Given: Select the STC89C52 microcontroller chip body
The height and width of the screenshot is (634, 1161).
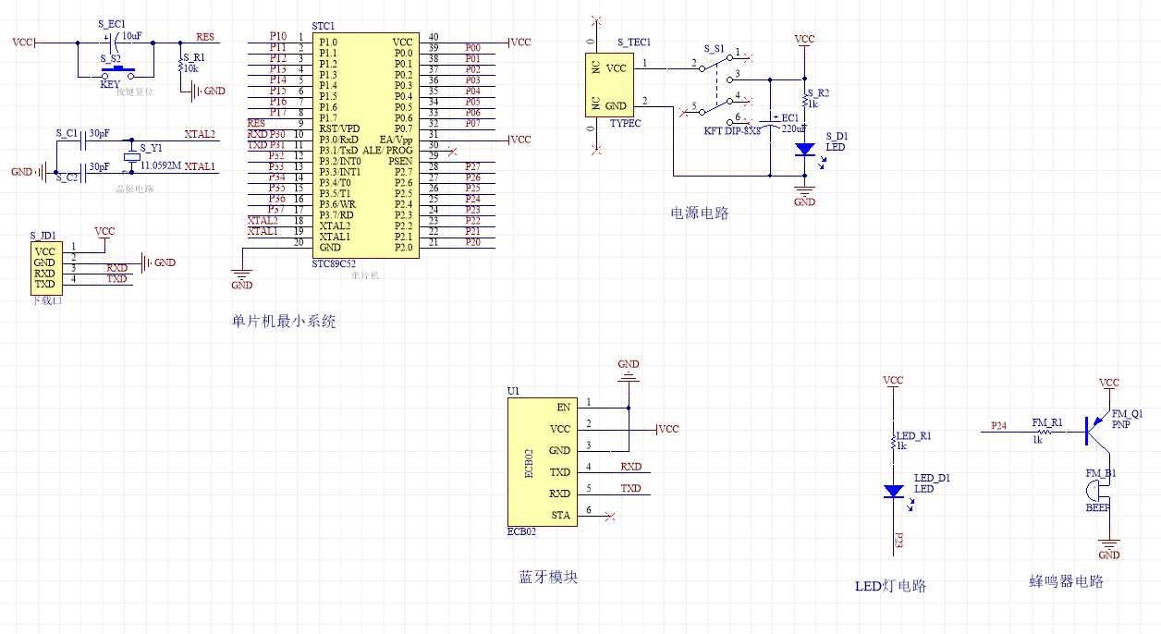Looking at the screenshot, I should [x=364, y=145].
